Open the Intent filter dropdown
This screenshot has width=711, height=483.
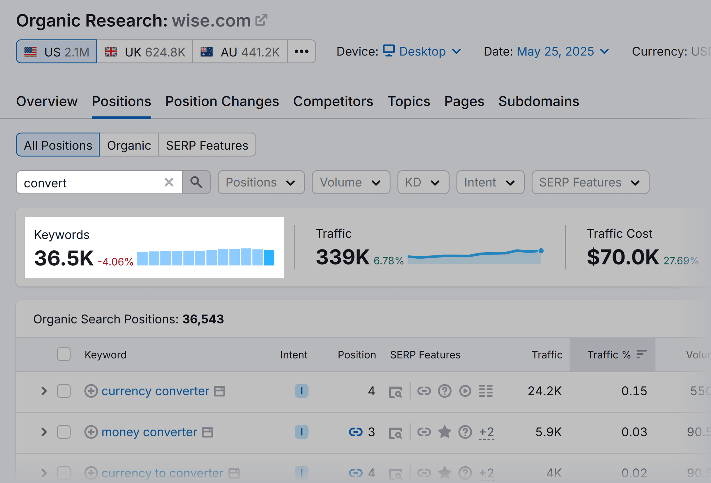(x=490, y=182)
